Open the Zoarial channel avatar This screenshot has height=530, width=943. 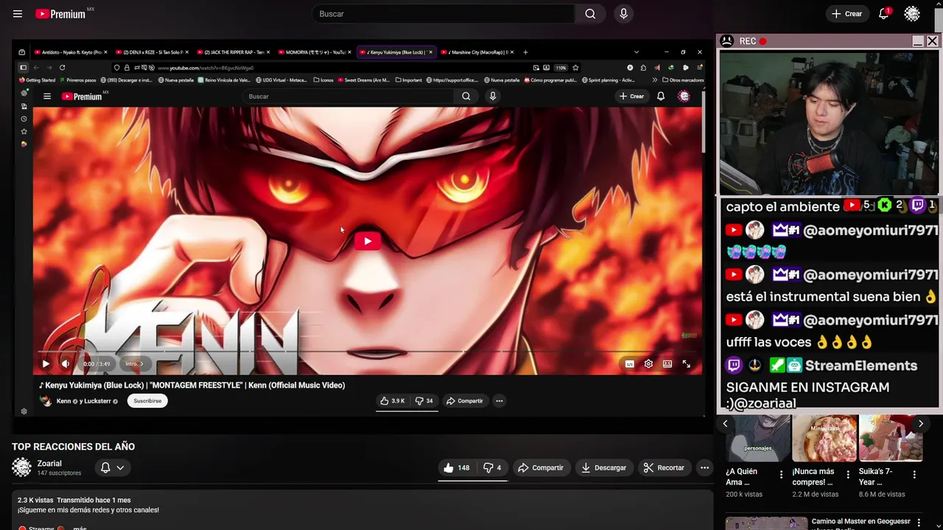click(22, 467)
